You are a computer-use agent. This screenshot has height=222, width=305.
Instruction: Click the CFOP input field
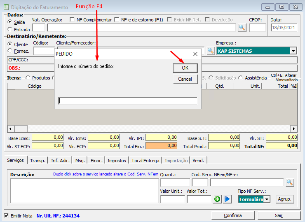point(258,28)
